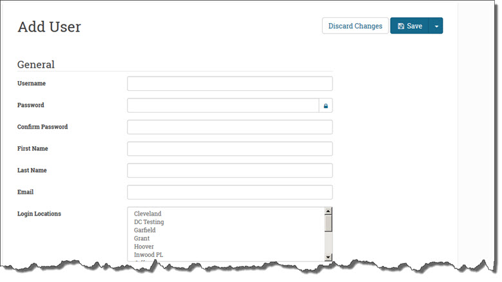Viewport: 502px width, 282px height.
Task: Select Inwood PL login location
Action: pos(149,256)
